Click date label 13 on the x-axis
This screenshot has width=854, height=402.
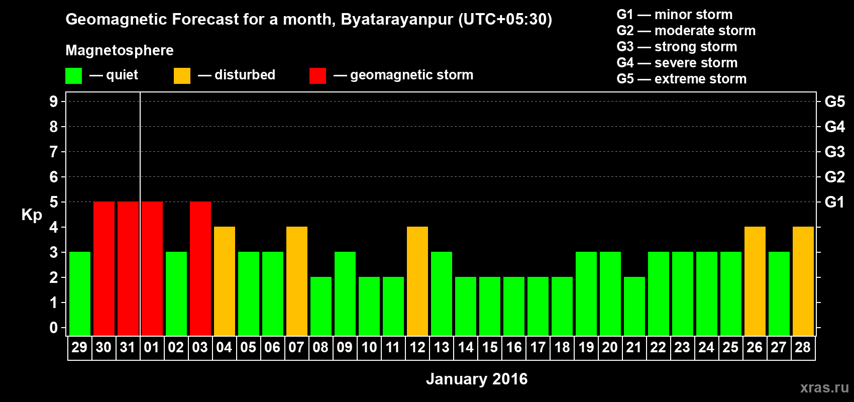441,347
